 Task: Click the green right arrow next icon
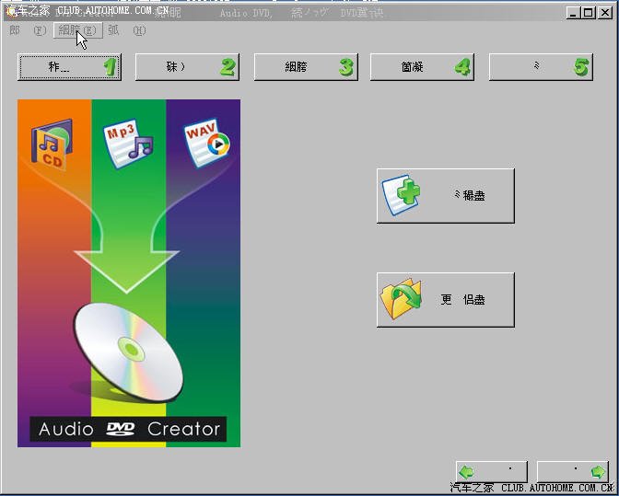[597, 471]
